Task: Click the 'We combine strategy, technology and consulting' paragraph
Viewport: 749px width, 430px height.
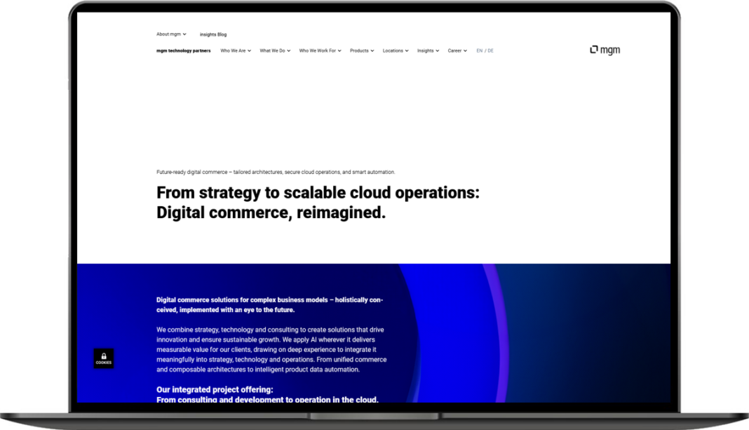Action: tap(272, 349)
